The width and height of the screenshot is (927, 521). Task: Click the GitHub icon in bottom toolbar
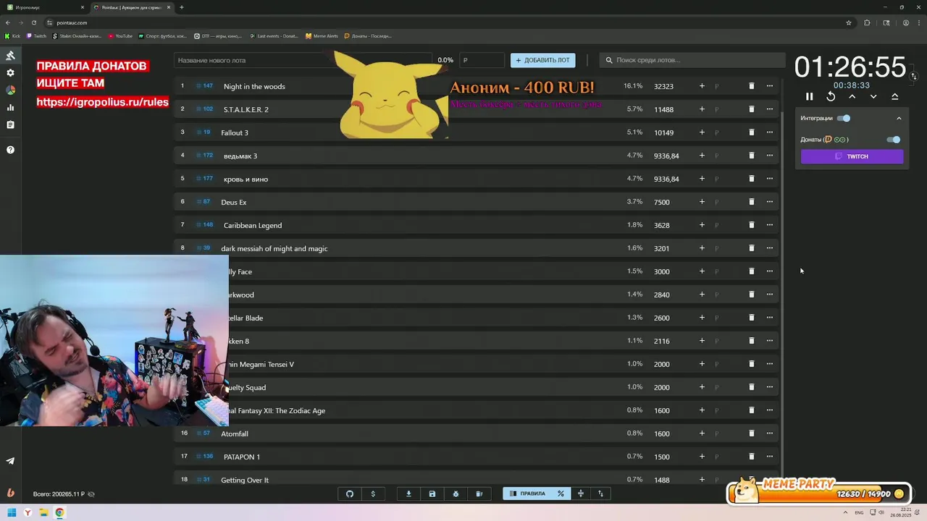point(350,494)
